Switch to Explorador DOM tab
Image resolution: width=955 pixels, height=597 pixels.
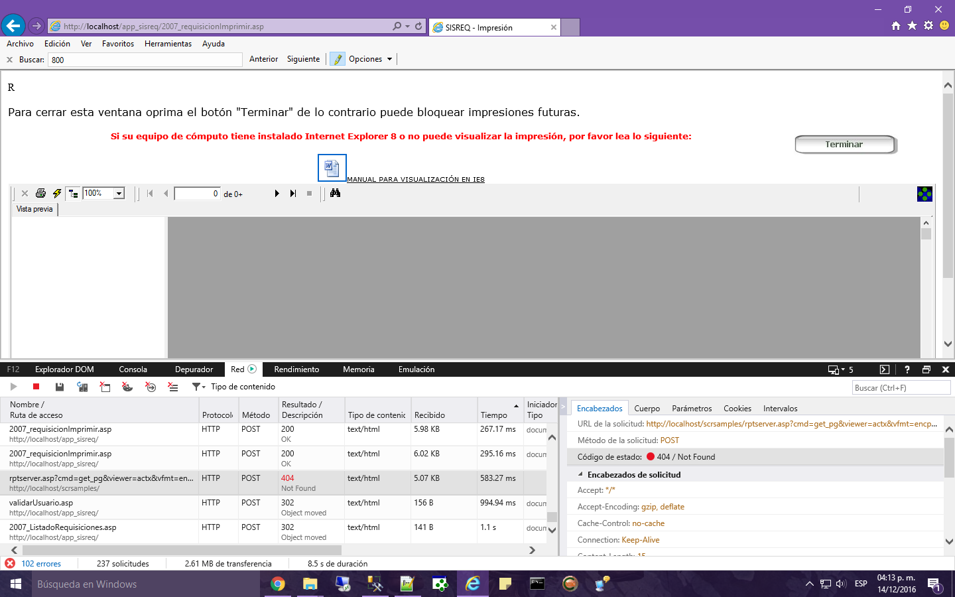pyautogui.click(x=64, y=369)
